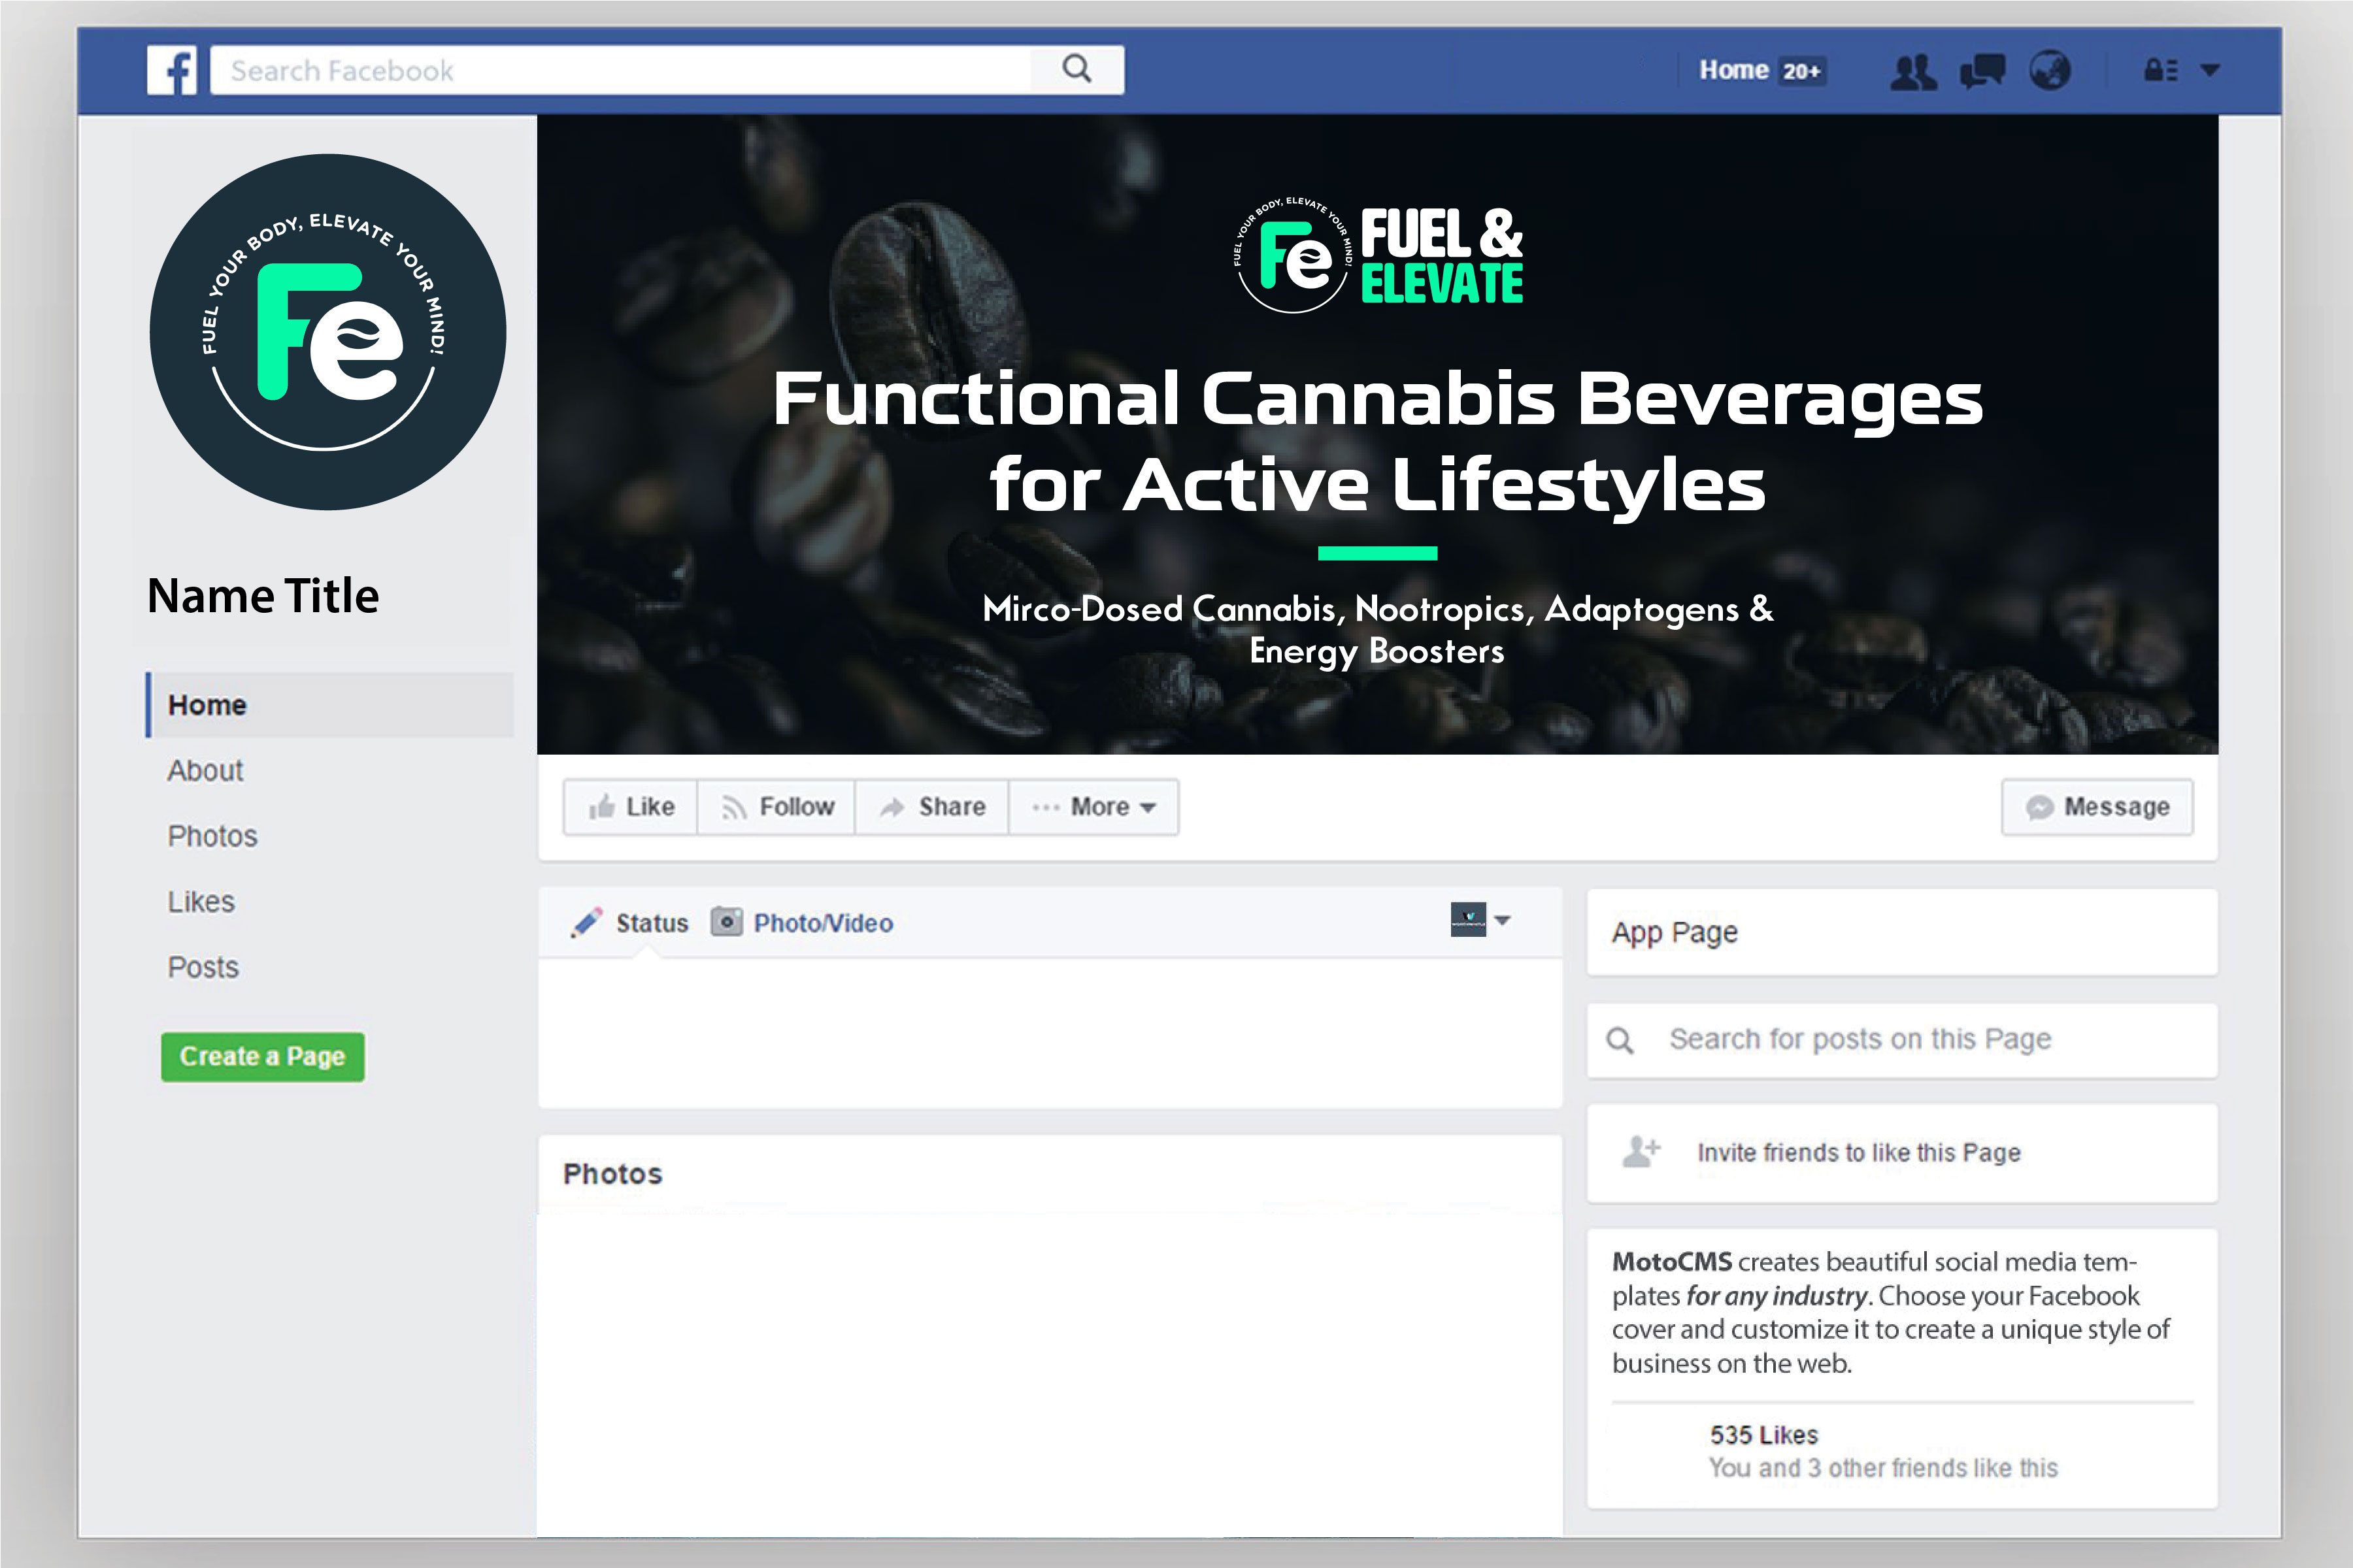Screen dimensions: 2353x1568
Task: Click the Facebook logo icon
Action: (172, 70)
